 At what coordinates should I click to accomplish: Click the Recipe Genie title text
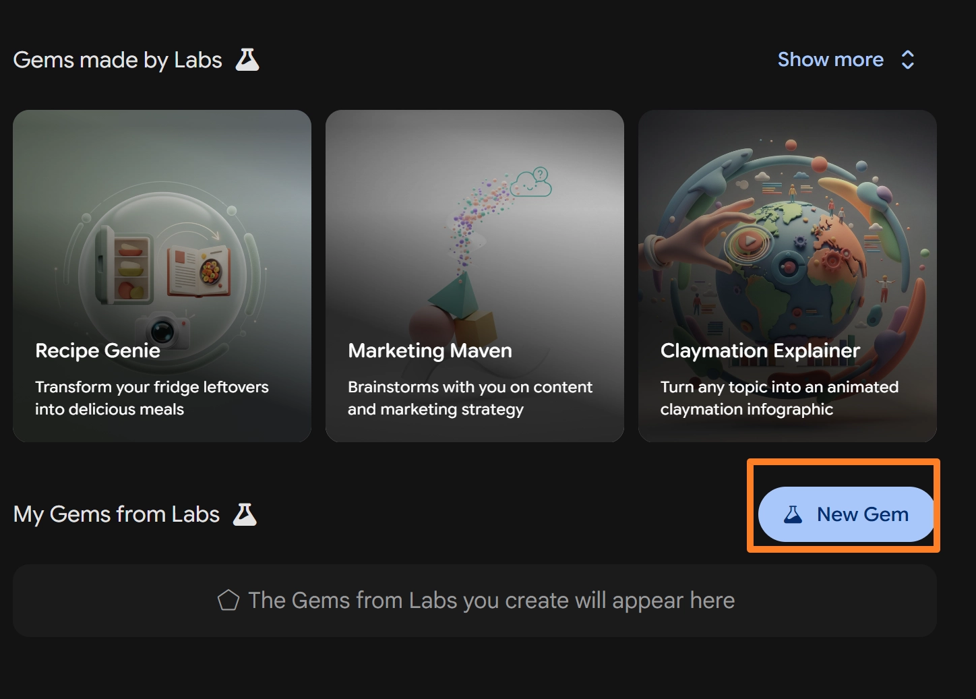coord(98,351)
